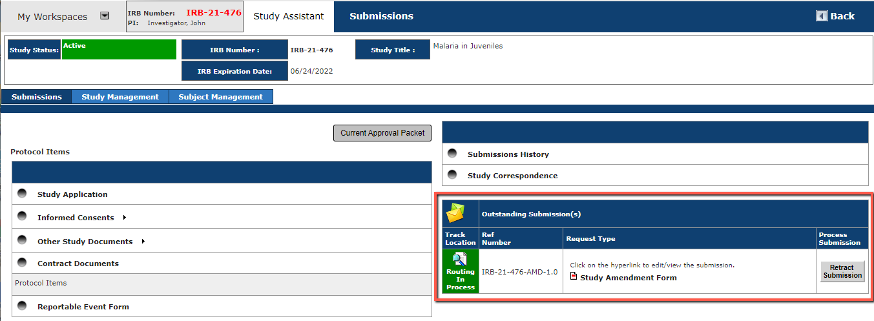Screen dimensions: 874x321
Task: Click the Study Amendment Form document icon
Action: (574, 277)
